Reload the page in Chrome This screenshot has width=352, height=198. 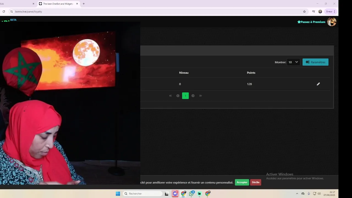point(4,12)
